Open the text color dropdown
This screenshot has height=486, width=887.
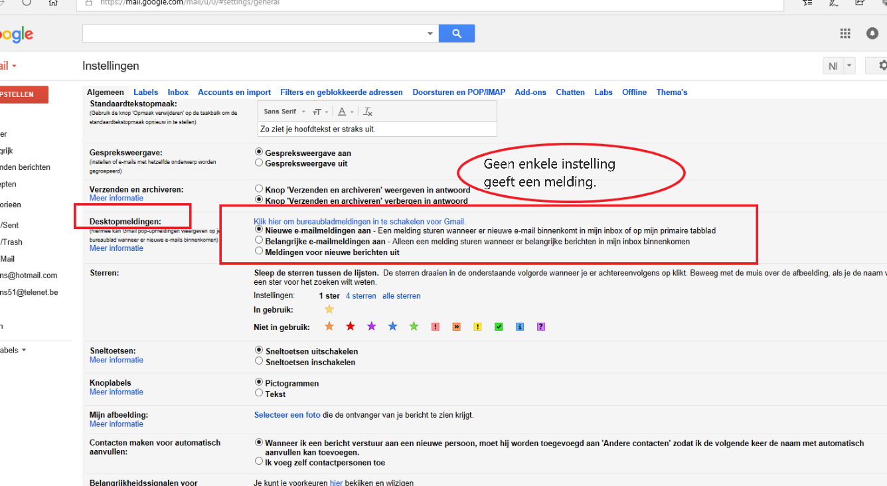coord(344,112)
